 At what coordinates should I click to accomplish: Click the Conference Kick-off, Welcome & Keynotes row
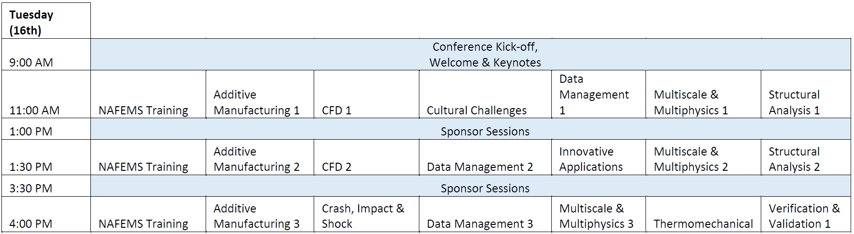(471, 55)
